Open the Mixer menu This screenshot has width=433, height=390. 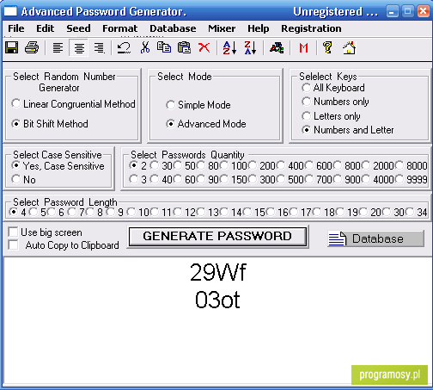tap(222, 28)
